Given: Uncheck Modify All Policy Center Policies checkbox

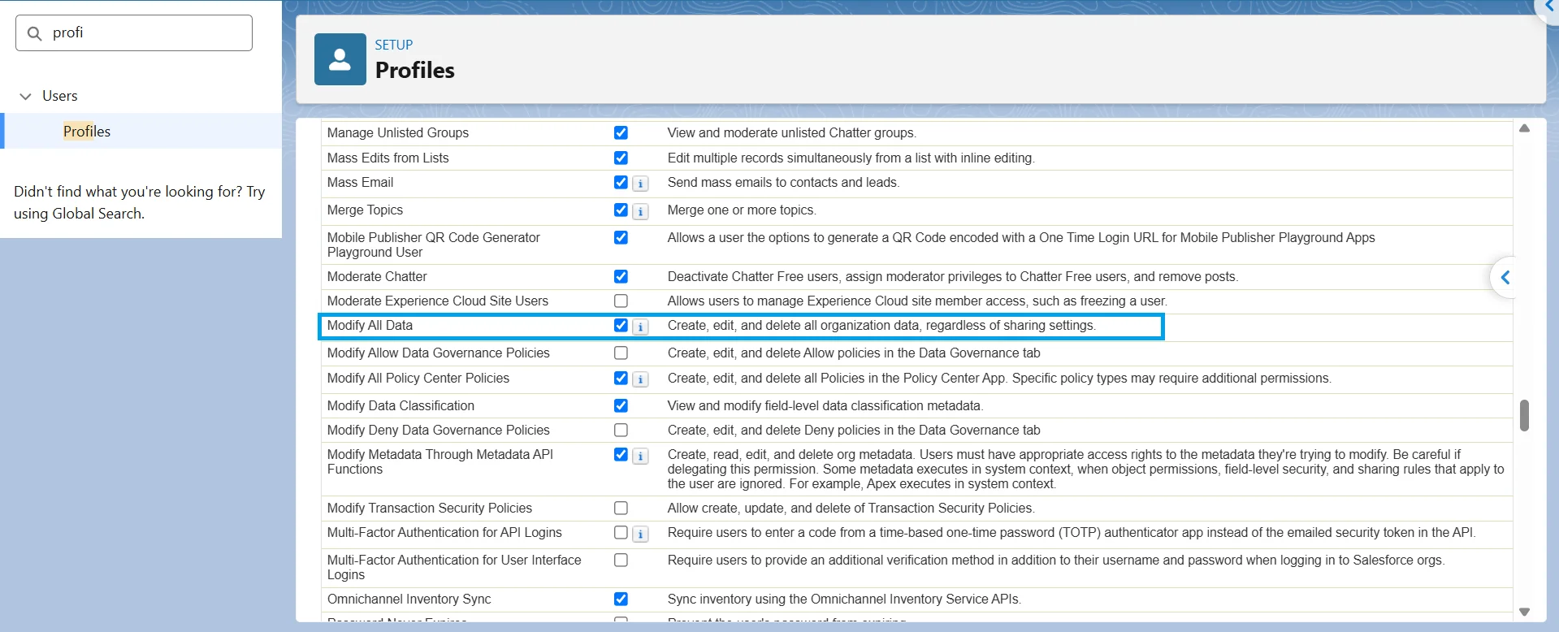Looking at the screenshot, I should 621,378.
